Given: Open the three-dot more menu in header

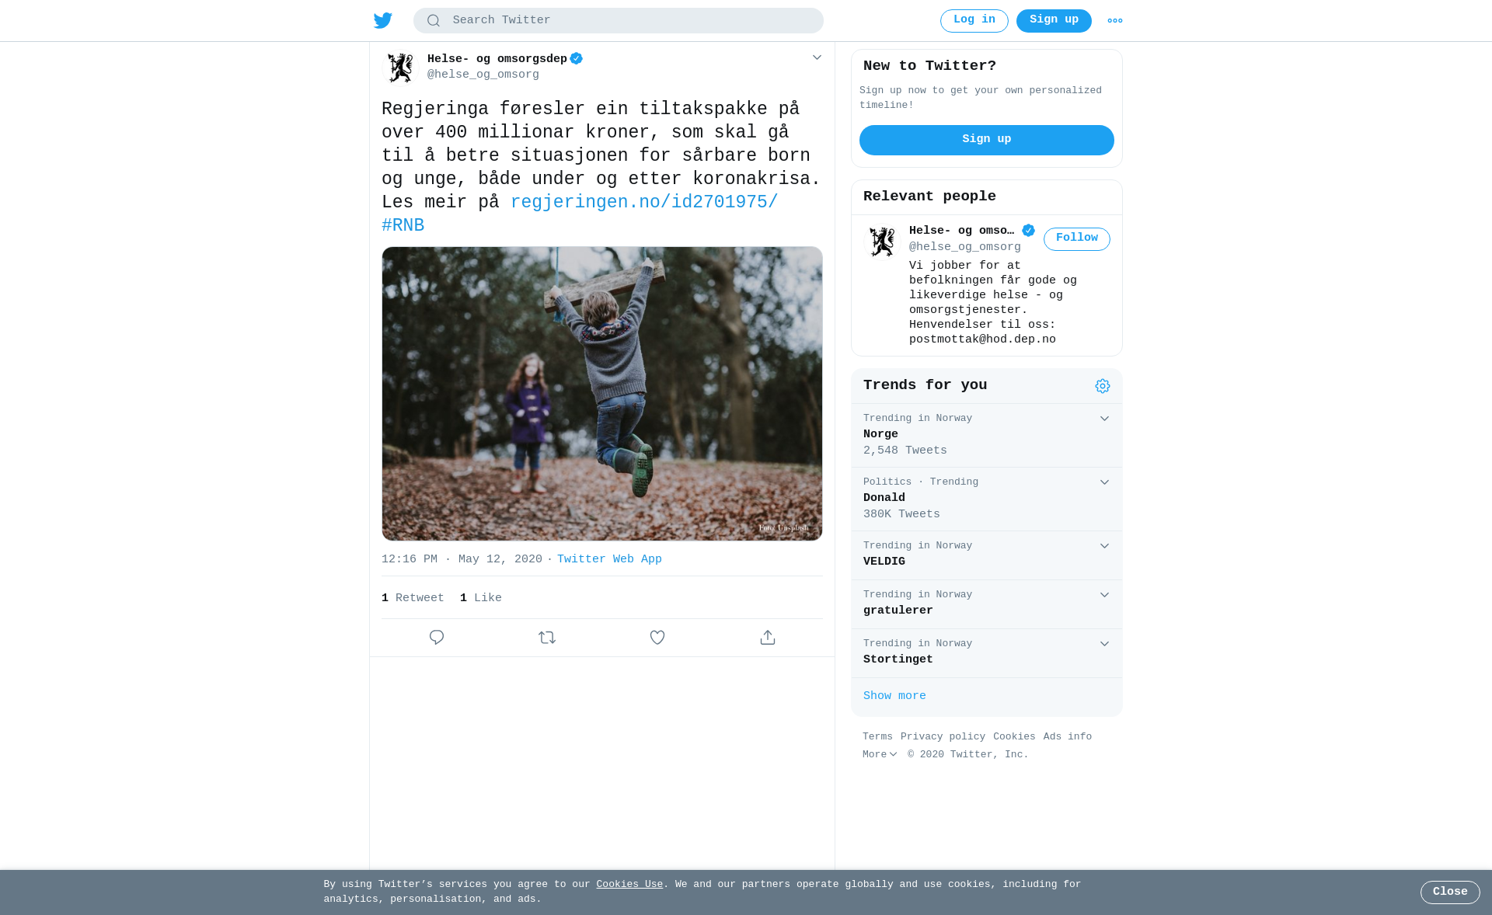Looking at the screenshot, I should pyautogui.click(x=1115, y=21).
